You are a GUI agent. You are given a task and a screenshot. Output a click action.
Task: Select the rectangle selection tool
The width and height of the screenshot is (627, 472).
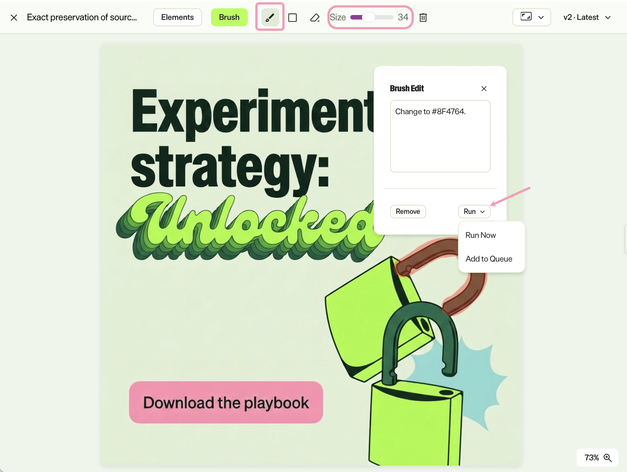tap(292, 18)
